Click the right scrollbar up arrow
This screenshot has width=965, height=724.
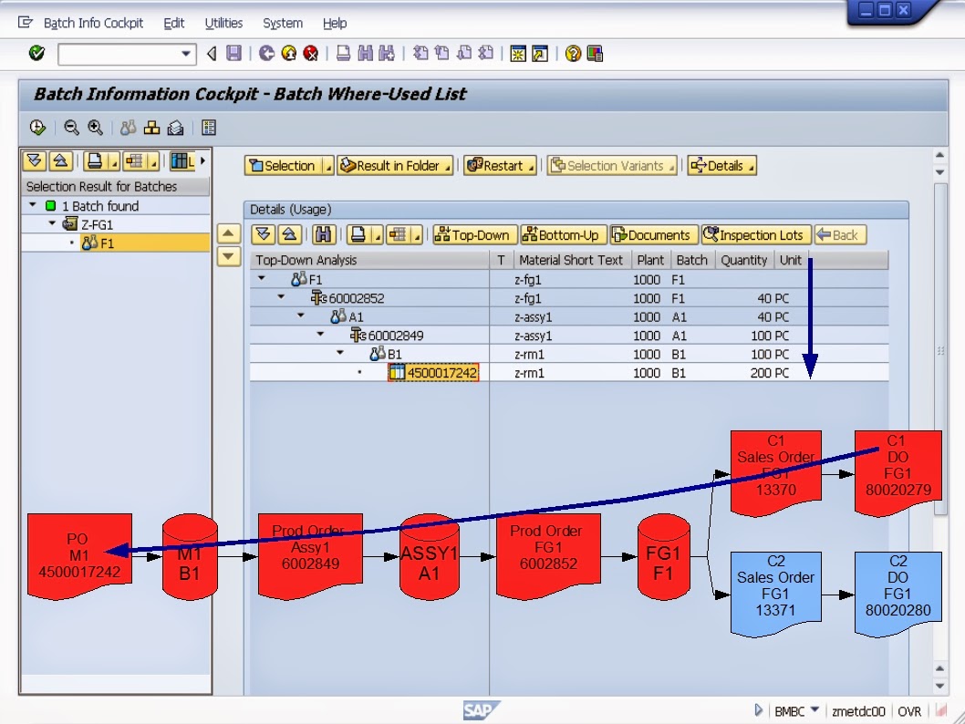(939, 155)
